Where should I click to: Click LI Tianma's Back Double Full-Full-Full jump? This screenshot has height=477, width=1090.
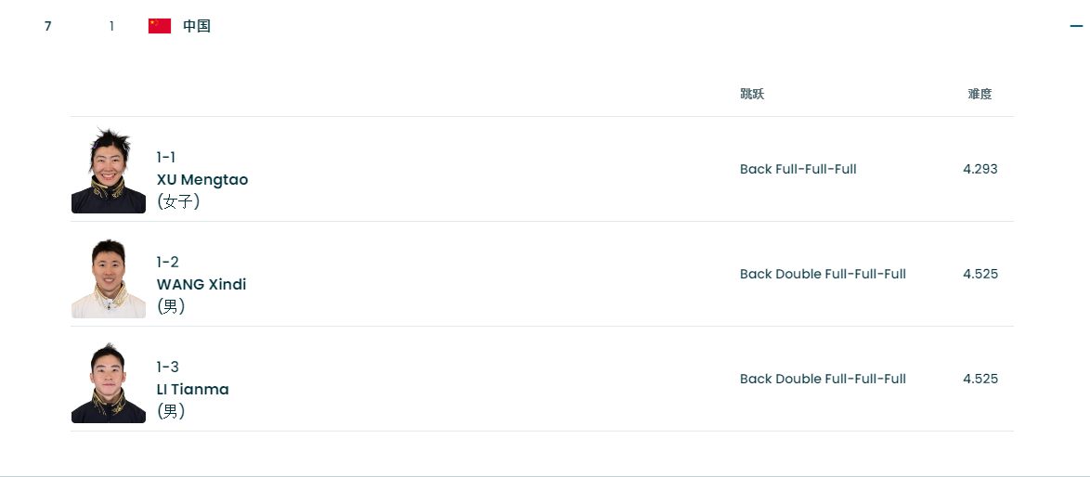pyautogui.click(x=823, y=379)
